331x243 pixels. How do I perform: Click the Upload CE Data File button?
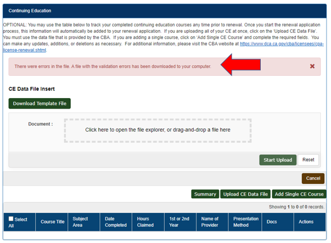tap(246, 194)
